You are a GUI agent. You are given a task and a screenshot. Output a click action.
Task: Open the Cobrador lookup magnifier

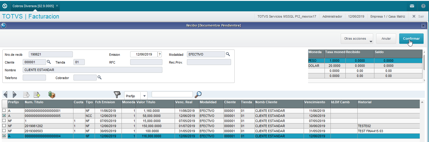tap(99, 77)
